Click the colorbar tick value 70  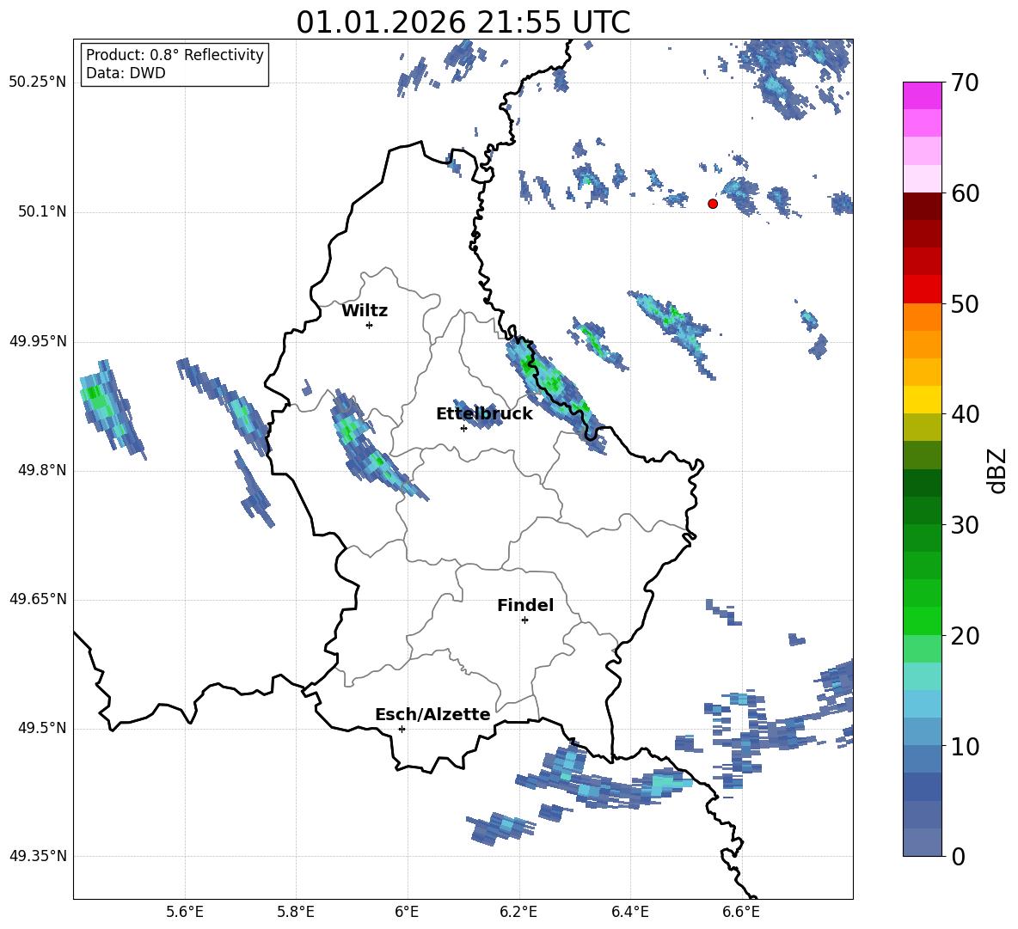pyautogui.click(x=964, y=83)
